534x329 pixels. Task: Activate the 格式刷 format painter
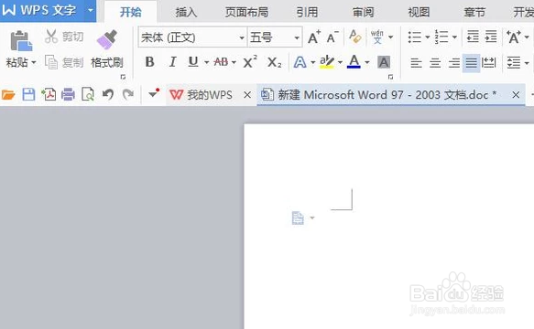107,48
